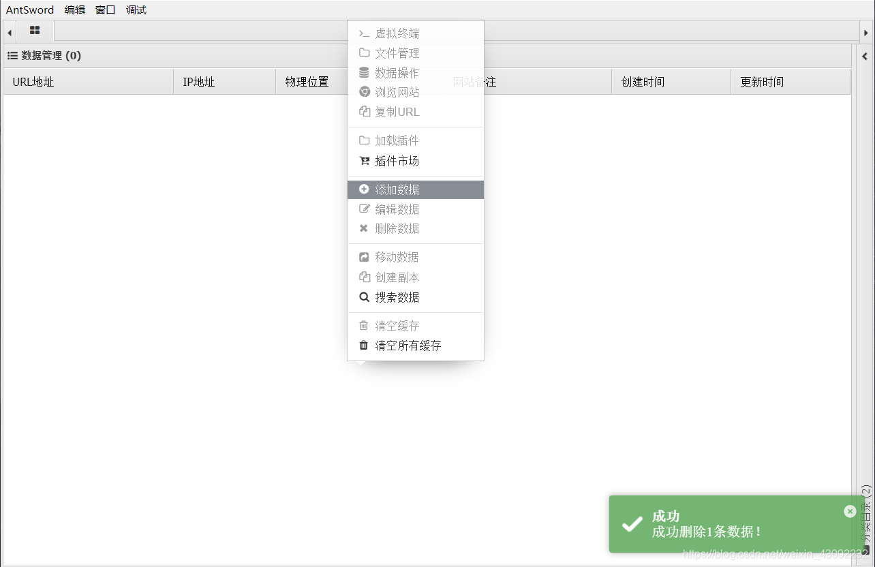Click the cart icon beside 插件市场
875x567 pixels.
pyautogui.click(x=364, y=162)
